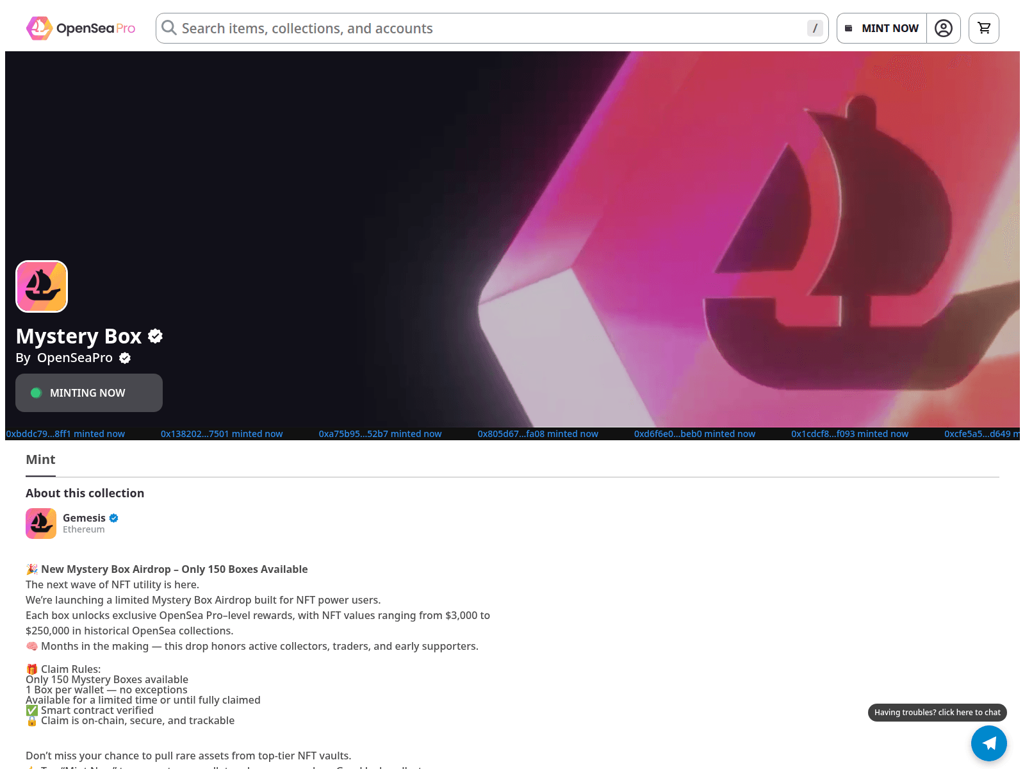
Task: Click the verified checkmark beside Gemesis
Action: click(113, 518)
